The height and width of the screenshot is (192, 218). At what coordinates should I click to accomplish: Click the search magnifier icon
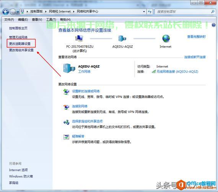tap(213, 12)
